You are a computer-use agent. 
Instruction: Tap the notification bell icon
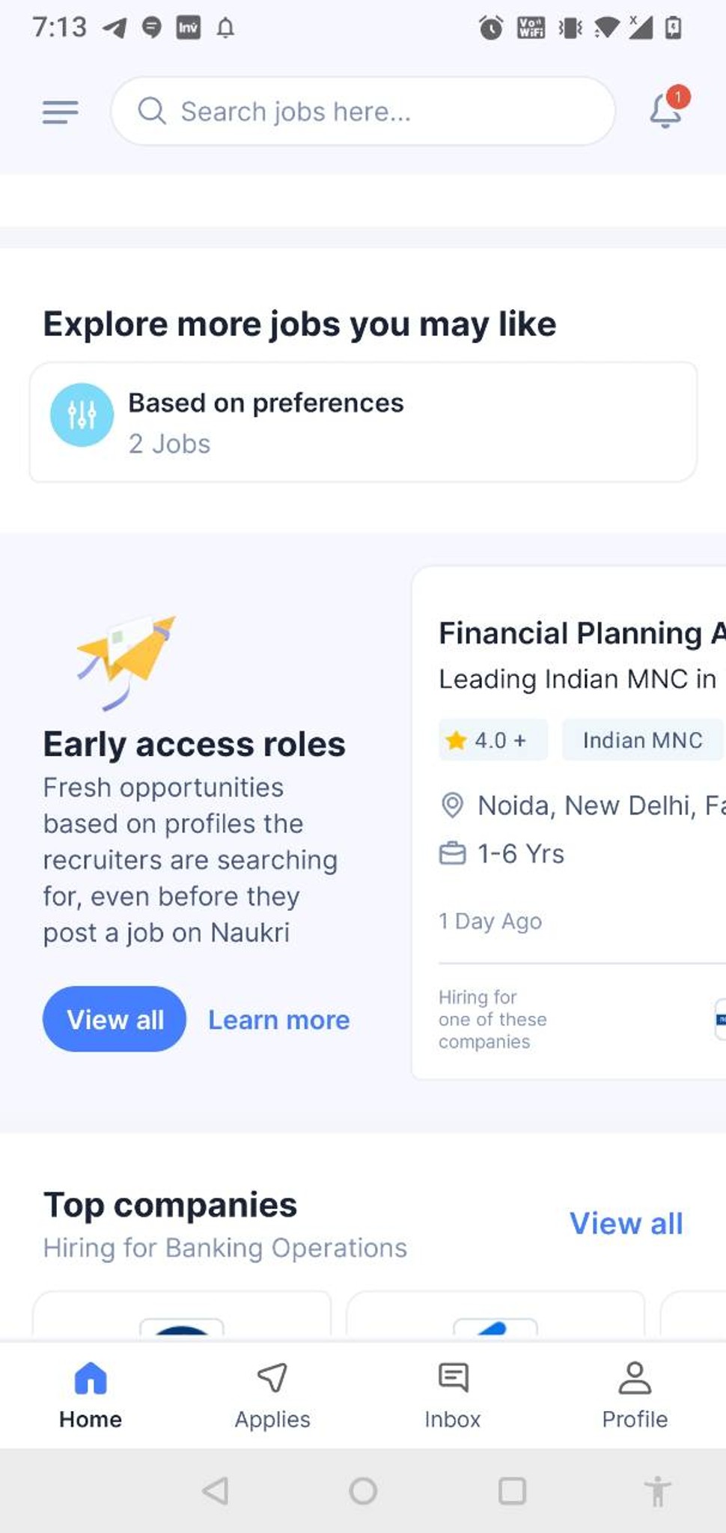(665, 111)
